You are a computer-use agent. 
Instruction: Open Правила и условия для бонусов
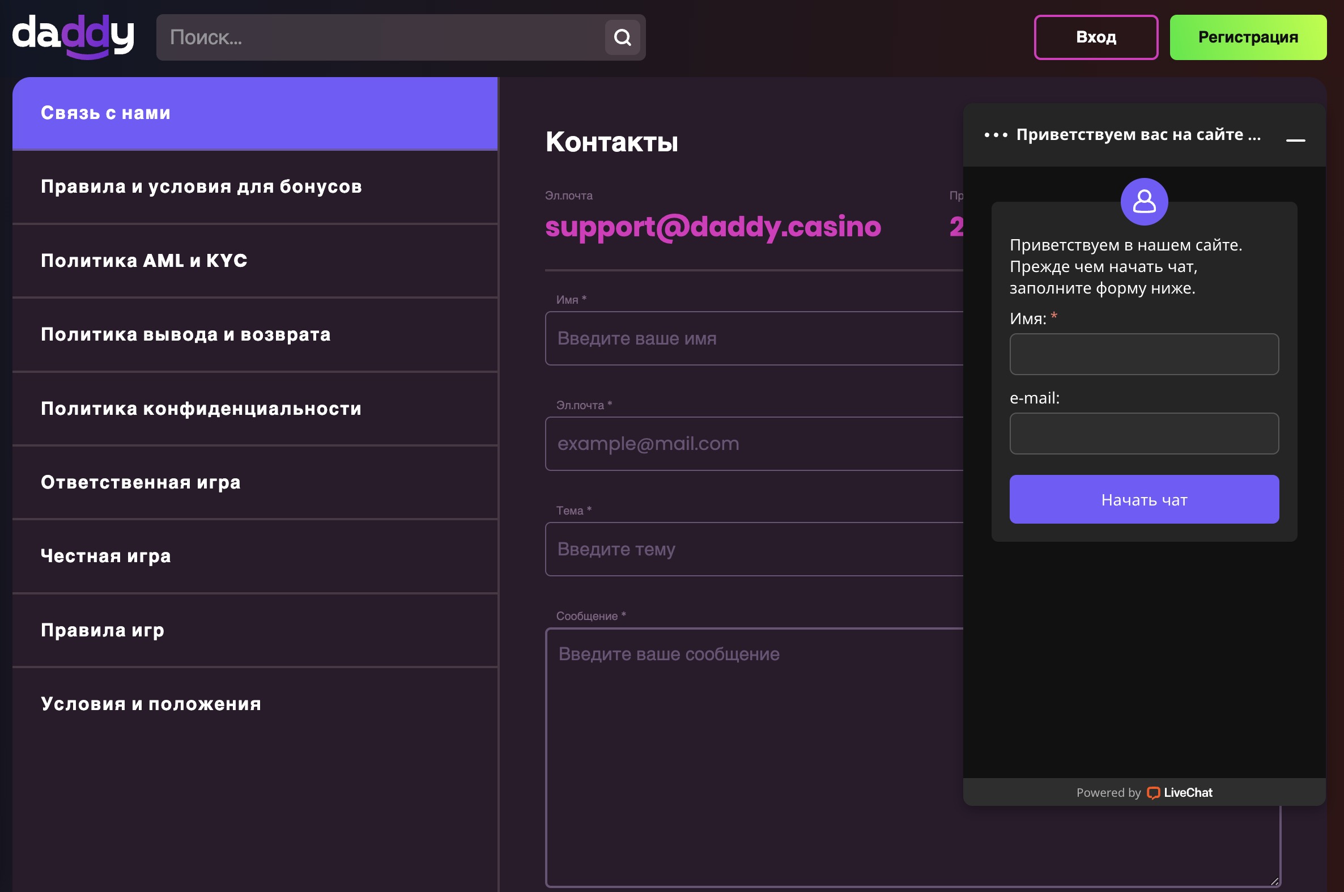[255, 186]
